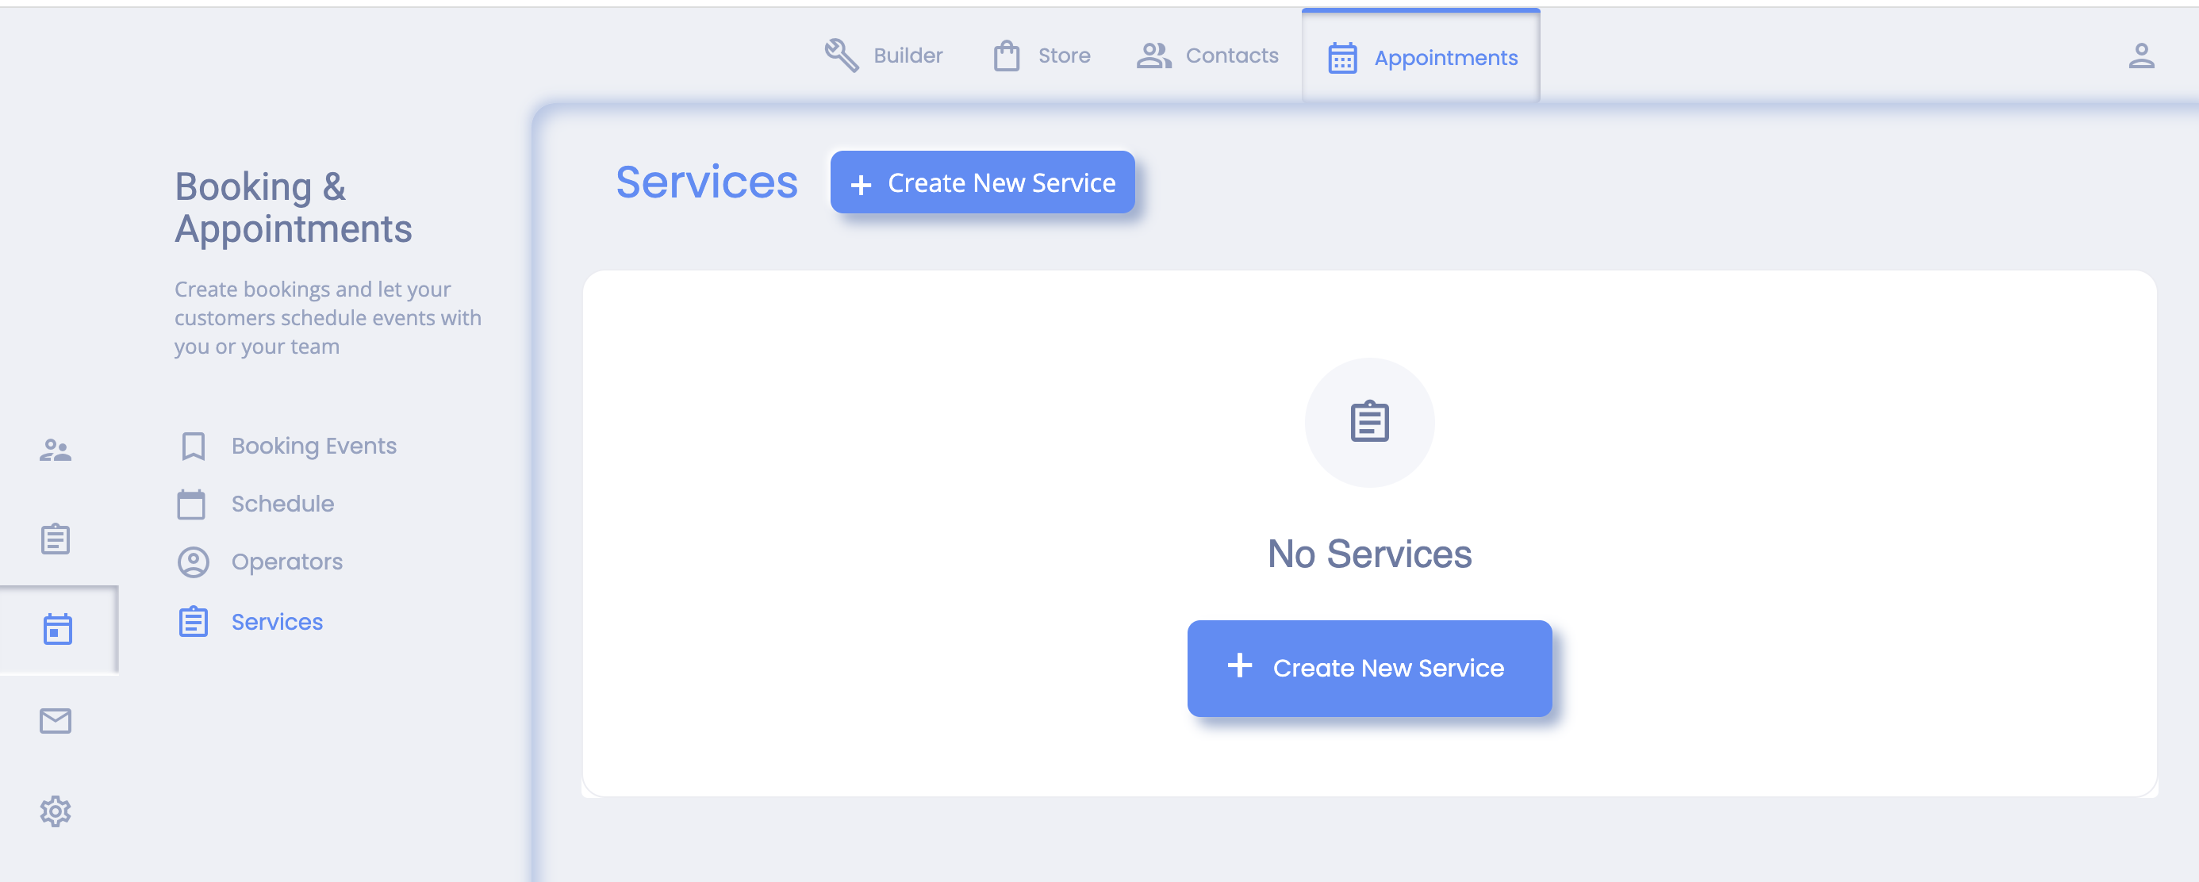Open the Operators menu item
2199x882 pixels.
point(287,562)
